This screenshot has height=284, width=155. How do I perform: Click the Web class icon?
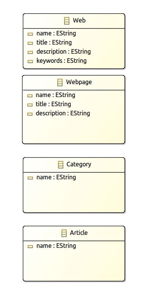point(66,21)
